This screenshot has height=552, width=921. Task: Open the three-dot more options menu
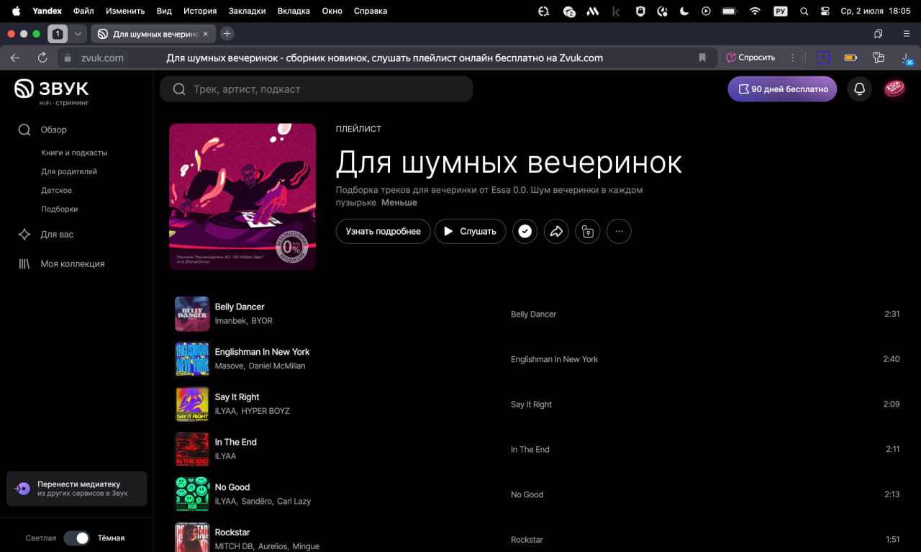(x=619, y=231)
